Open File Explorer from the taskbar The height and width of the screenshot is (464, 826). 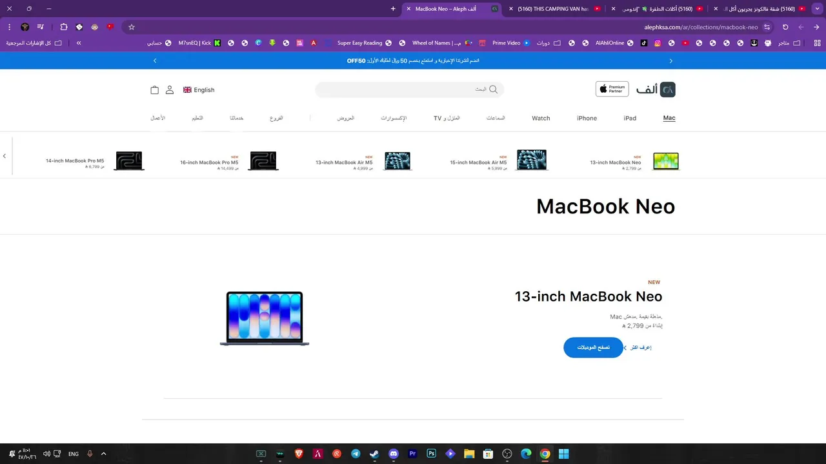pyautogui.click(x=469, y=454)
